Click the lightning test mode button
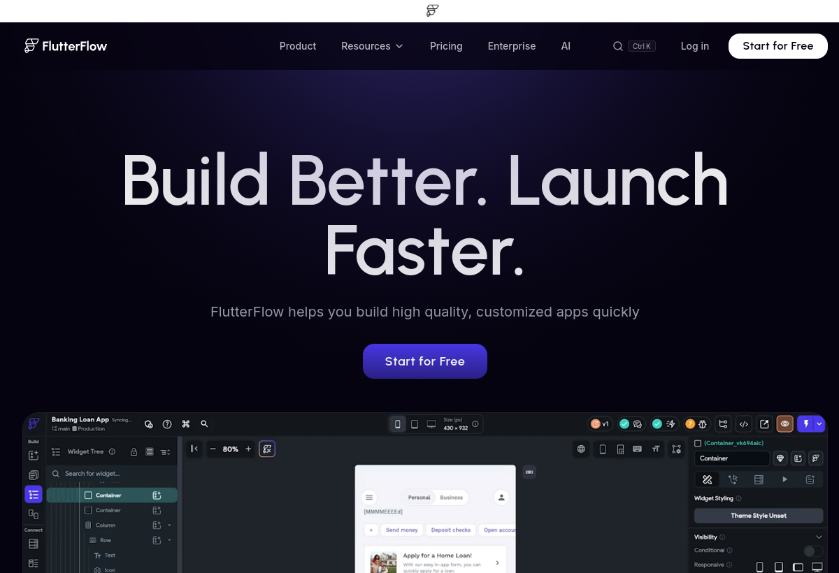Viewport: 839px width, 573px height. pos(806,423)
